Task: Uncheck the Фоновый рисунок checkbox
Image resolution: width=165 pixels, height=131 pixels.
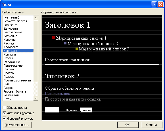Action: 5,118
